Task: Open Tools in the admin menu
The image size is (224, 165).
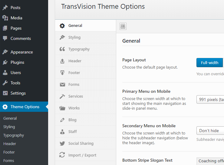Action: 24,83
